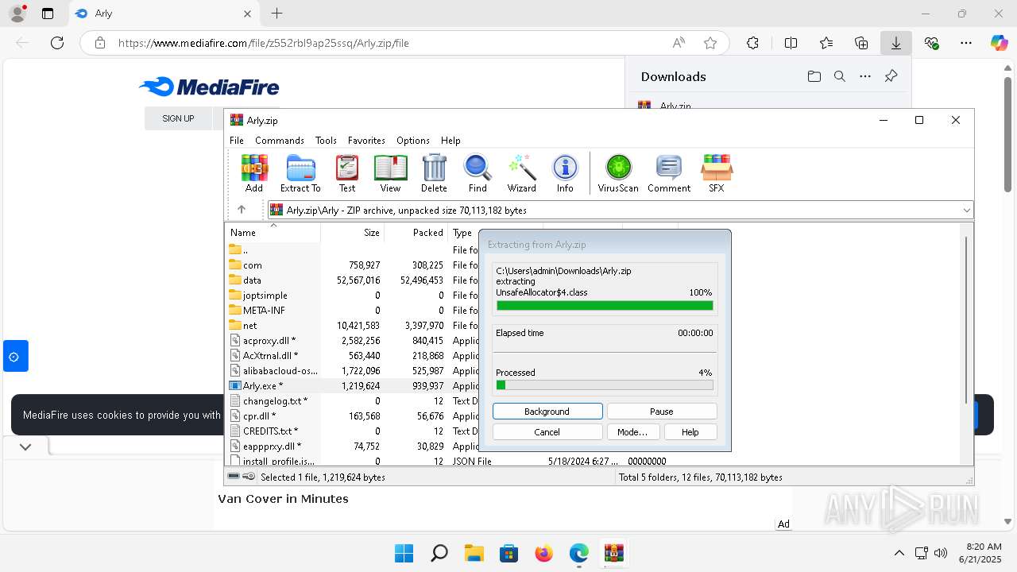Cancel the extraction
The image size is (1017, 572).
(x=547, y=432)
